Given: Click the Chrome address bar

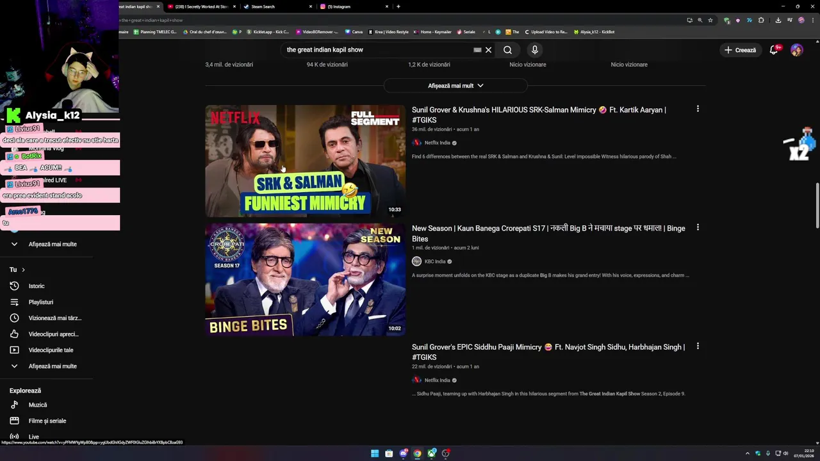Looking at the screenshot, I should [397, 20].
